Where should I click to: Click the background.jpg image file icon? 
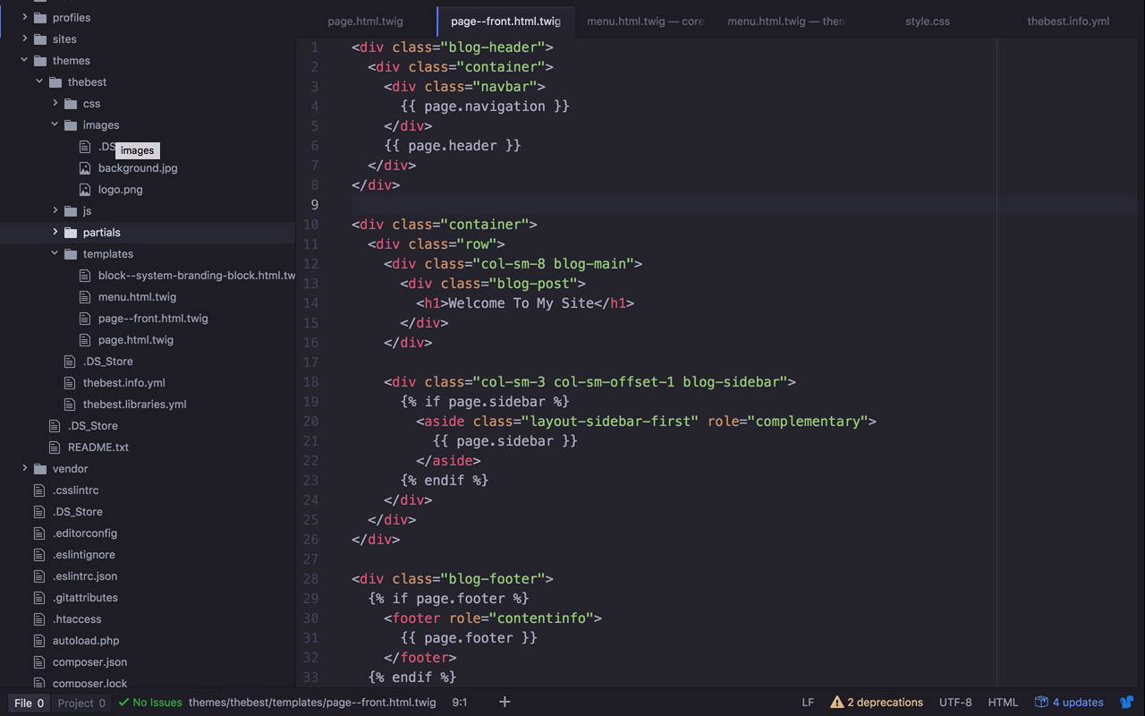(85, 167)
